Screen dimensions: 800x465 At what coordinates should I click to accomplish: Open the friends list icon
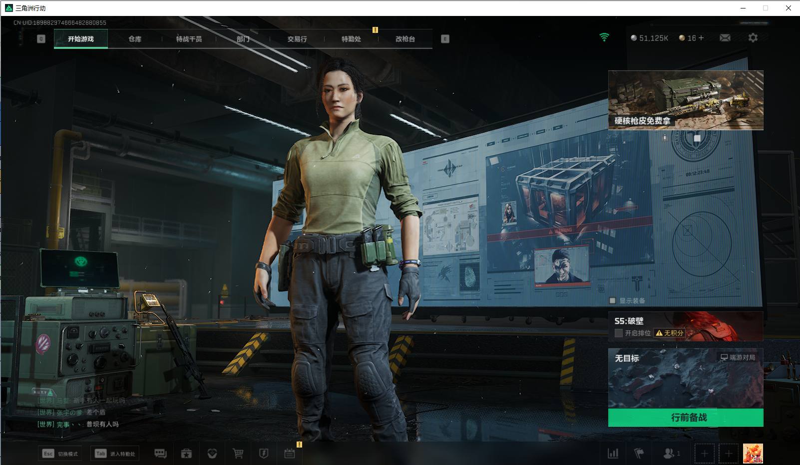click(671, 454)
